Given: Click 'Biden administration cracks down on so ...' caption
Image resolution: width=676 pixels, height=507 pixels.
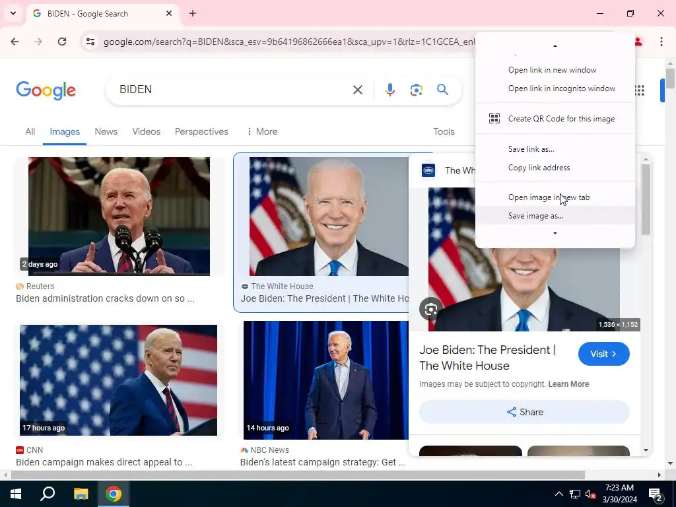Looking at the screenshot, I should coord(105,298).
